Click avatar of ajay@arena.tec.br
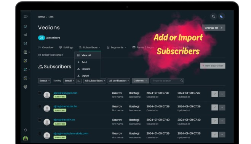251x144 pixels. click(47, 109)
